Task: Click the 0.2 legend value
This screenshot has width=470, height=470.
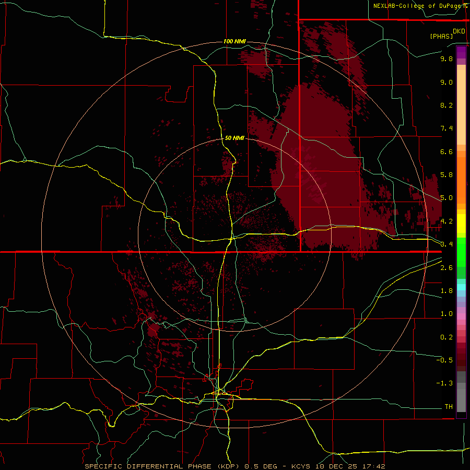Action: pos(446,337)
